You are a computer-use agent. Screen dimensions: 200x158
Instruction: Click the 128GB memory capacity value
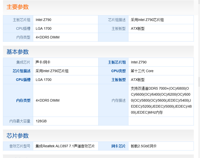tap(41, 121)
